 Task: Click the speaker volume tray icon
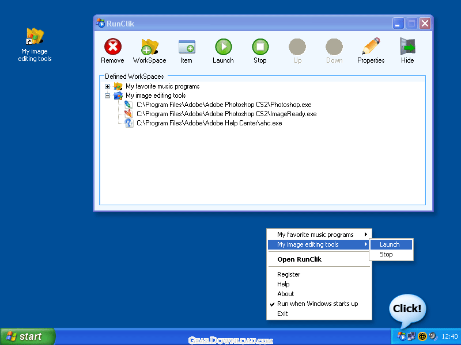433,336
